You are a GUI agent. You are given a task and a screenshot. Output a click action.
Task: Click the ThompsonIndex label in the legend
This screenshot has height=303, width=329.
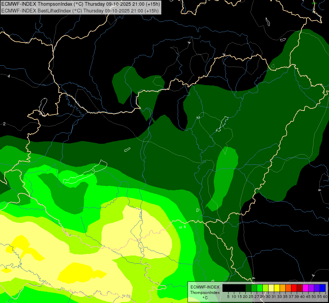pyautogui.click(x=205, y=293)
